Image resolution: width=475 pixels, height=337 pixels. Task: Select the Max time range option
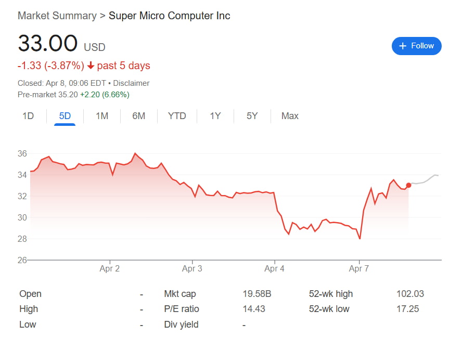(290, 116)
